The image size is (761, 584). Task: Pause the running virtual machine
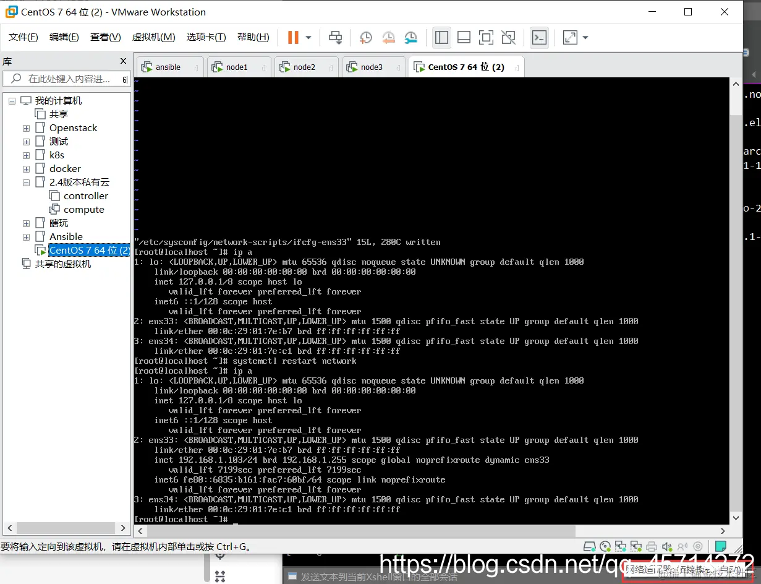(293, 38)
